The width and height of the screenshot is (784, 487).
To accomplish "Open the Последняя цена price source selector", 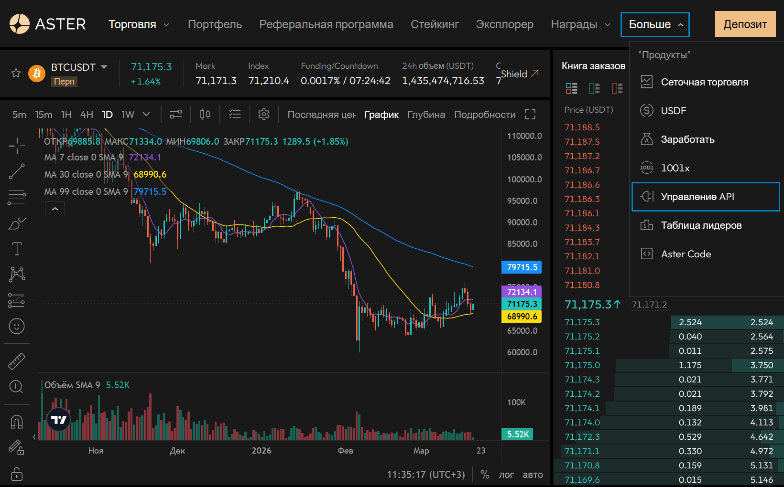I will click(x=322, y=115).
